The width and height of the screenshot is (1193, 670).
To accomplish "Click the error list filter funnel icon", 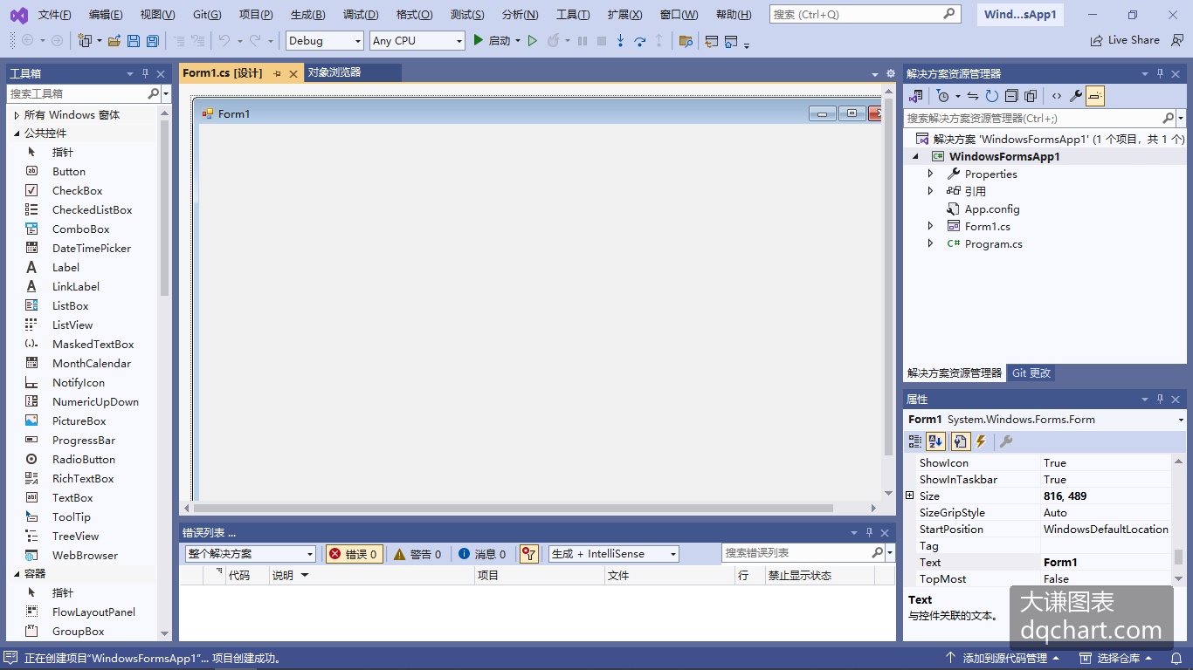I will pyautogui.click(x=528, y=554).
